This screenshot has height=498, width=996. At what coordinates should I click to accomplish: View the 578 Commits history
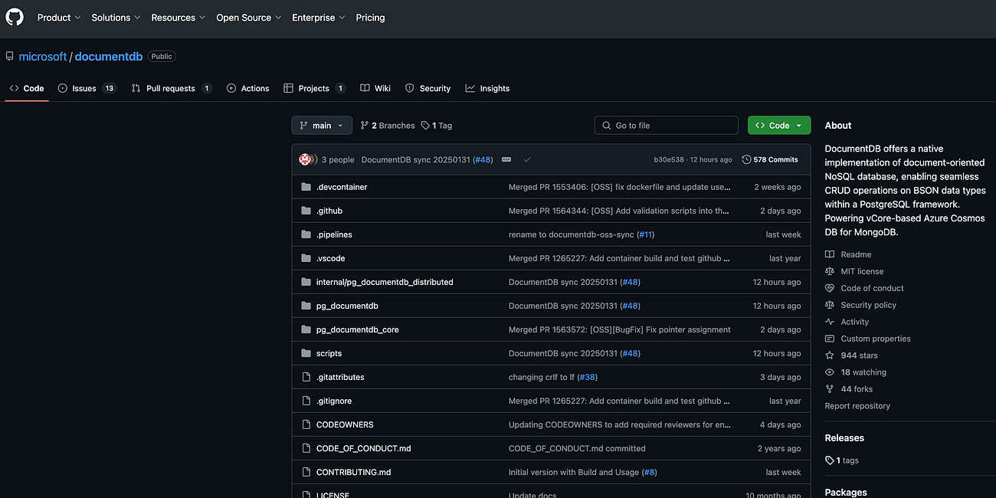click(770, 159)
